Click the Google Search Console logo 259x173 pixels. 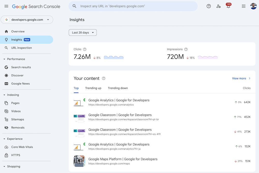[x=36, y=6]
